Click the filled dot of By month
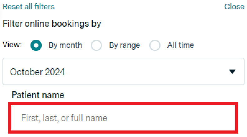The width and height of the screenshot is (247, 137). point(36,45)
